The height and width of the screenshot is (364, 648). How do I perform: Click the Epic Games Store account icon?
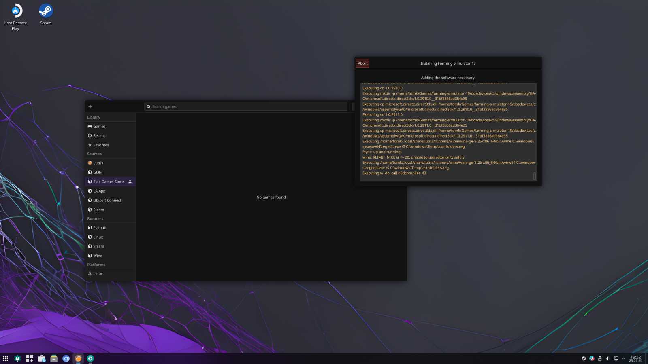130,182
